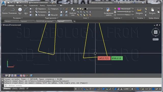This screenshot has width=163, height=92.
Task: Click the undo arrow in quick access
Action: pos(21,3)
